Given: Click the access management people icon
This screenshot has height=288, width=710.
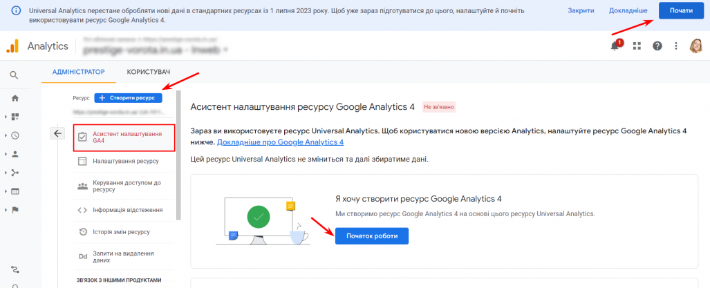Looking at the screenshot, I should [82, 186].
